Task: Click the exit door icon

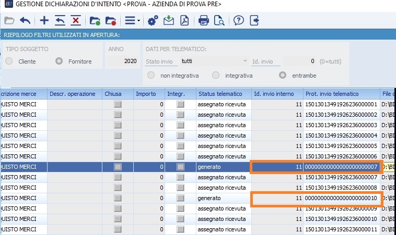Action: [254, 21]
